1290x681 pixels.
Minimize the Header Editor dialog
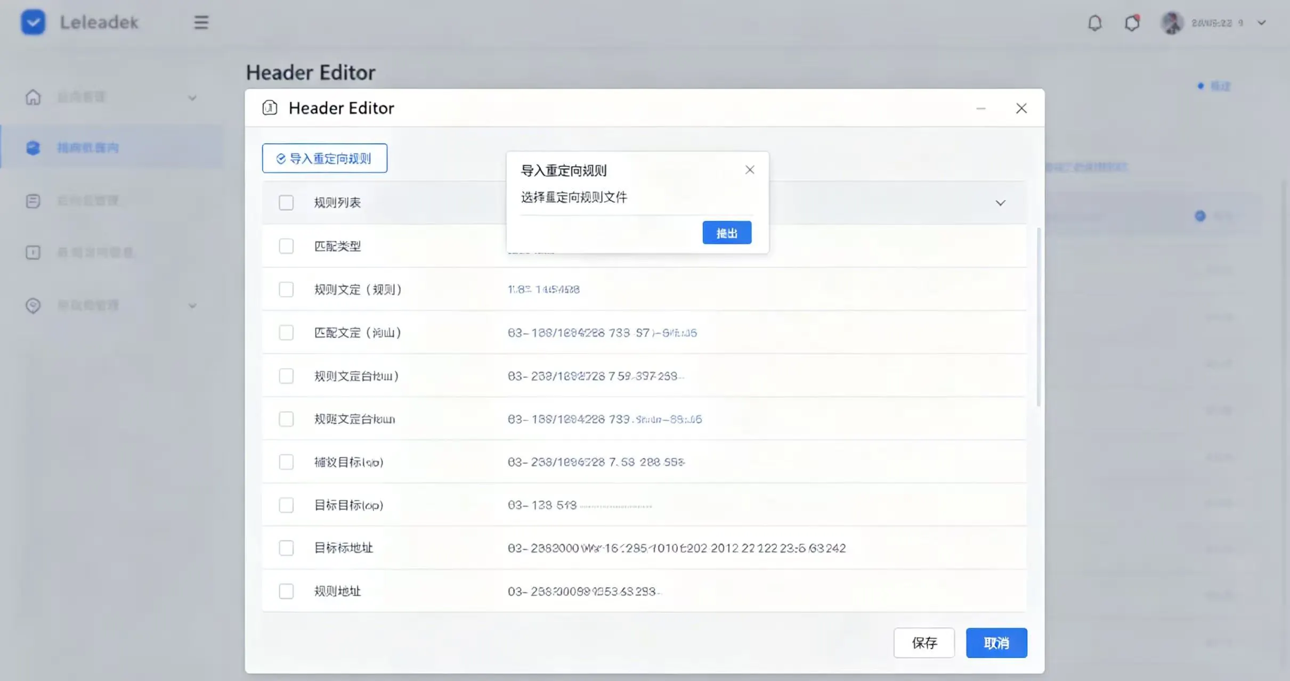pyautogui.click(x=981, y=109)
